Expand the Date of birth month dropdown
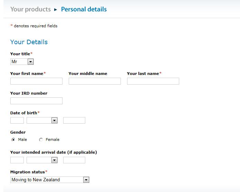 pos(42,121)
